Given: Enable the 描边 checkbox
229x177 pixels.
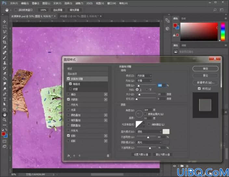Looking at the screenshot, I should [69, 94].
